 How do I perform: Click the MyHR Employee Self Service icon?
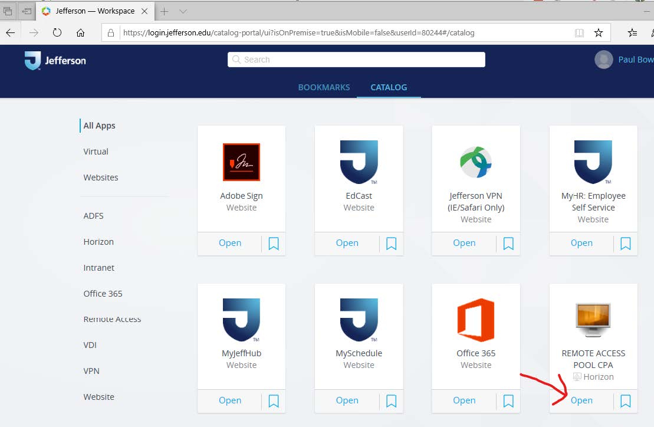593,162
